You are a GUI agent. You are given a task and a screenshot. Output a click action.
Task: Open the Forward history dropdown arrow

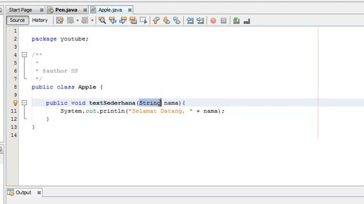click(92, 20)
